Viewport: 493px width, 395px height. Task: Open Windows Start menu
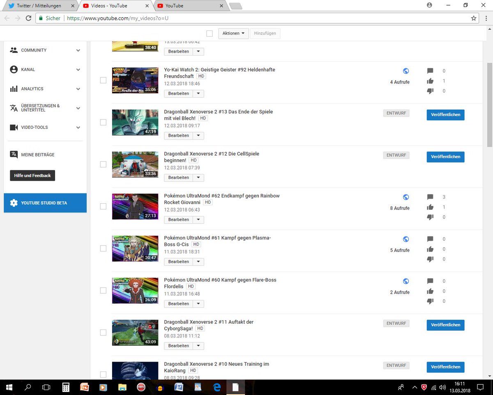pyautogui.click(x=9, y=387)
